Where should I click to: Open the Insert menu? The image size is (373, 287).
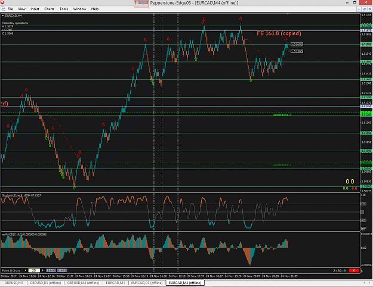35,9
